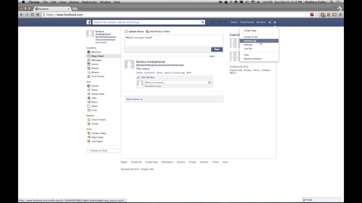Open the History menu in macOS menu bar
The width and height of the screenshot is (362, 203).
74,2
